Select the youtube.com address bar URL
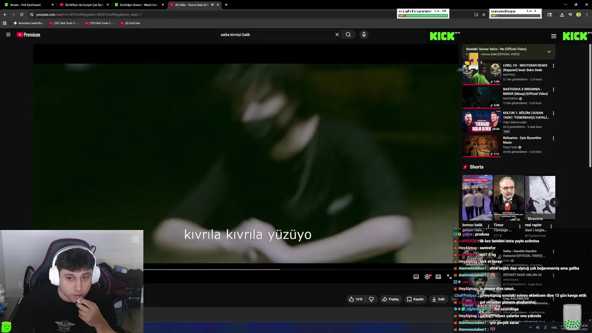Screen dimensions: 592x333 pos(89,14)
